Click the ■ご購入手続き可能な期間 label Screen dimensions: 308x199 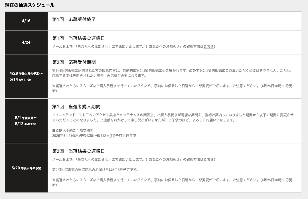(x=73, y=131)
